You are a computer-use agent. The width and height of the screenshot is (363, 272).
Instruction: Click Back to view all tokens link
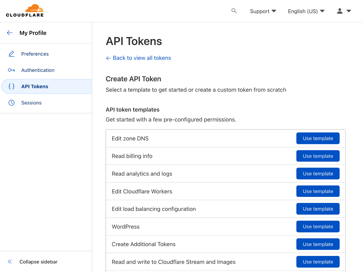[x=138, y=58]
